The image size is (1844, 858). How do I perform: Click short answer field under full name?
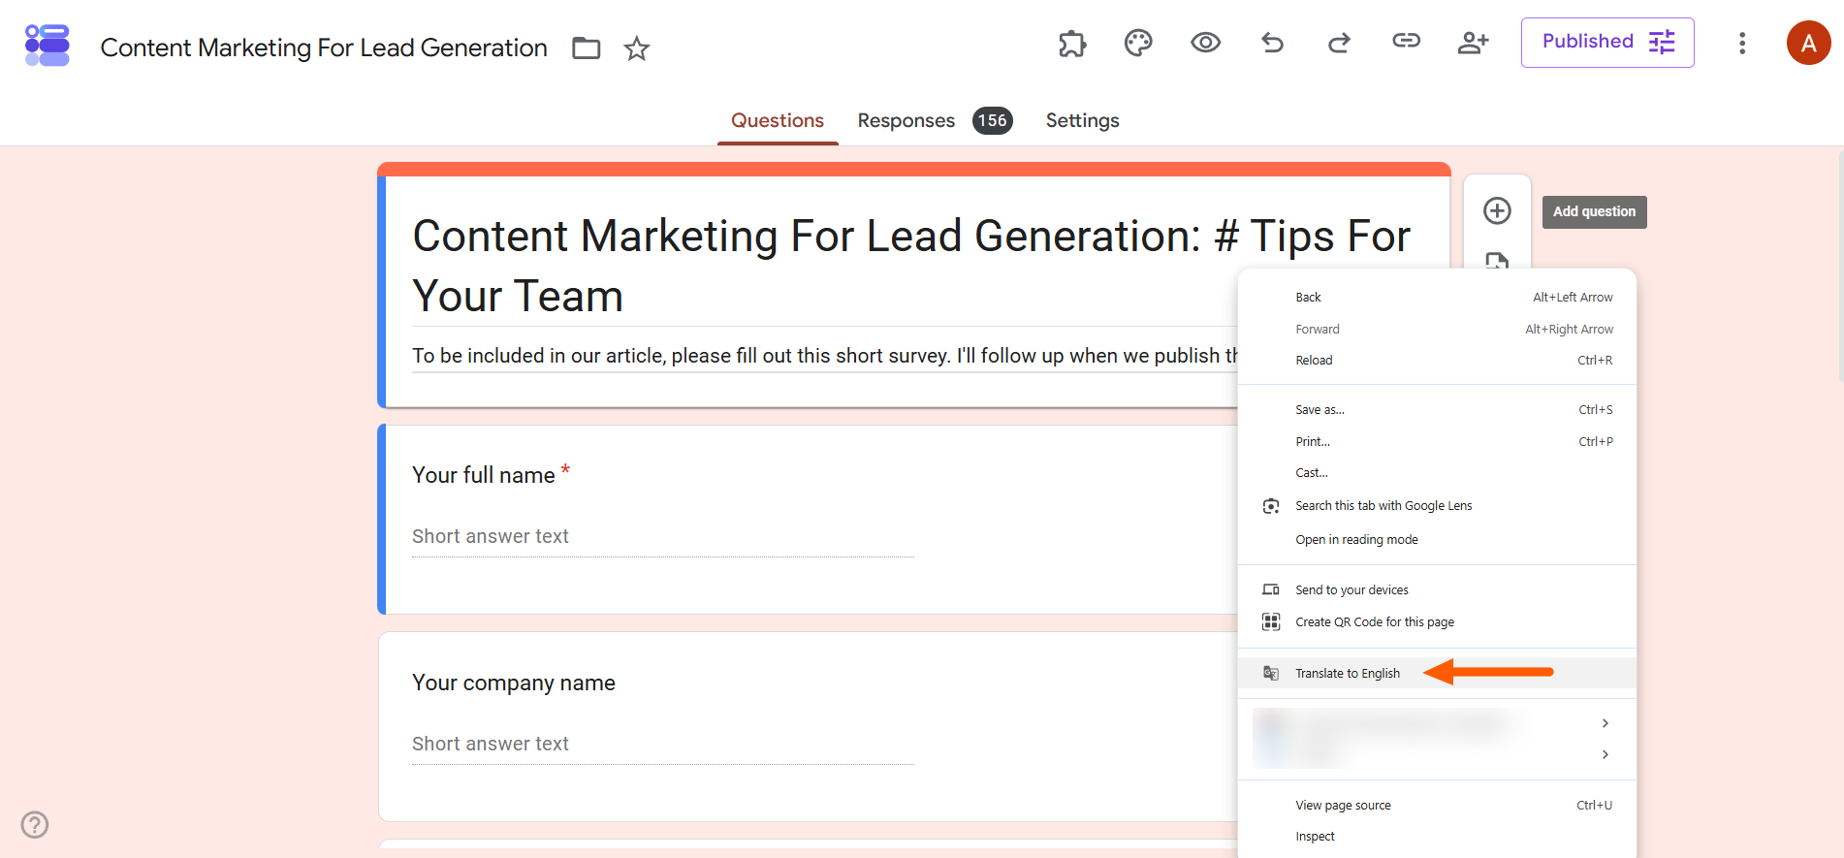tap(663, 537)
